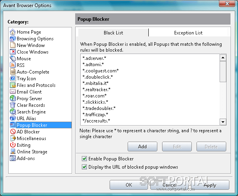Open Clear Records trash icon

click(x=13, y=105)
